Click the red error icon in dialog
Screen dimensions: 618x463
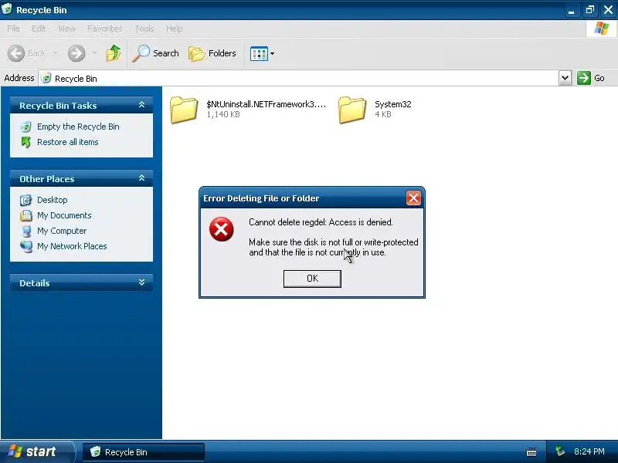coord(221,229)
